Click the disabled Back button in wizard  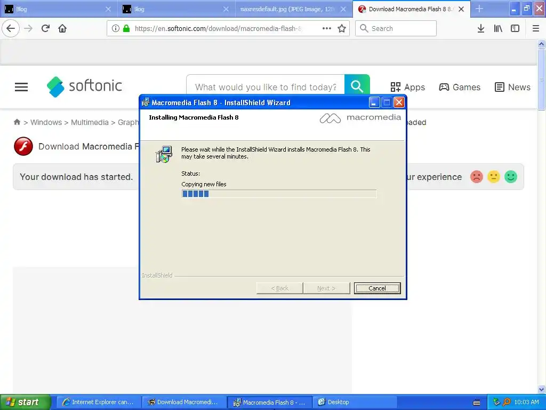(279, 288)
